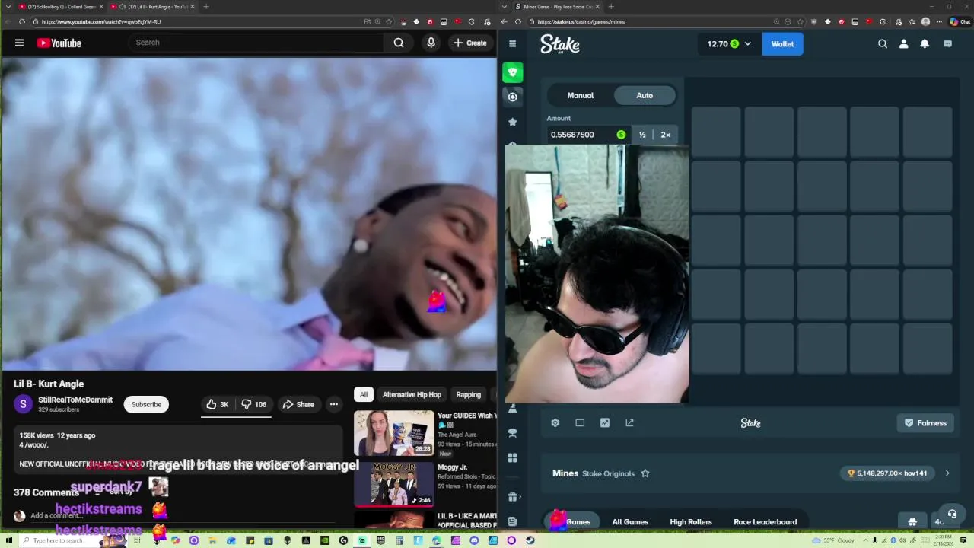The height and width of the screenshot is (548, 974).
Task: Go back in the Stake browser window
Action: point(504,21)
